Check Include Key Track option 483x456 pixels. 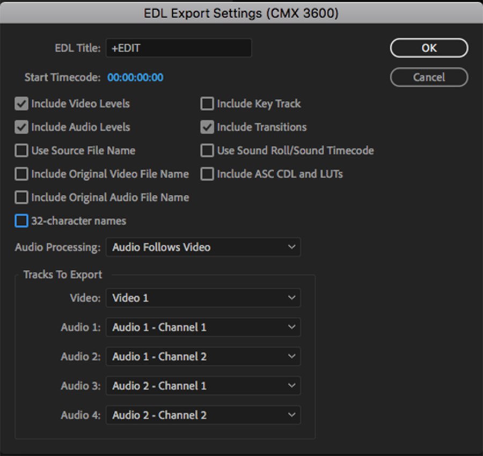point(207,104)
